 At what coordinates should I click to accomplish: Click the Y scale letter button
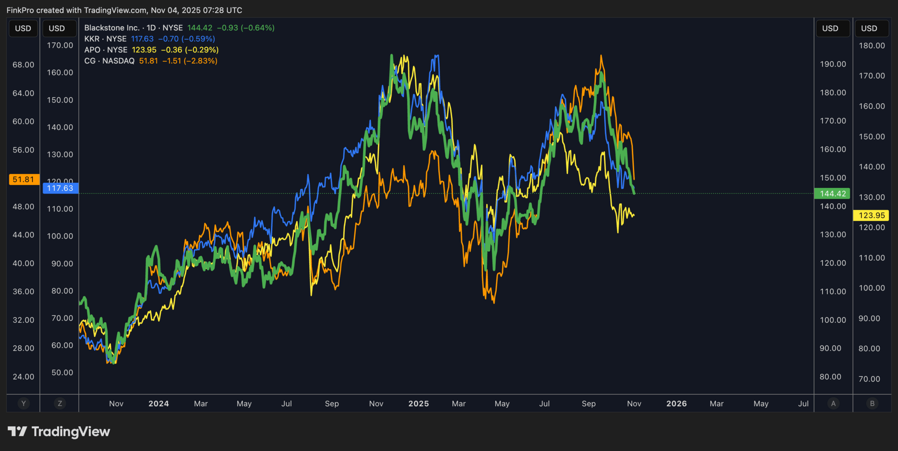(x=23, y=403)
